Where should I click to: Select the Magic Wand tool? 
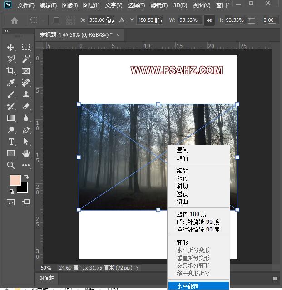pos(26,59)
